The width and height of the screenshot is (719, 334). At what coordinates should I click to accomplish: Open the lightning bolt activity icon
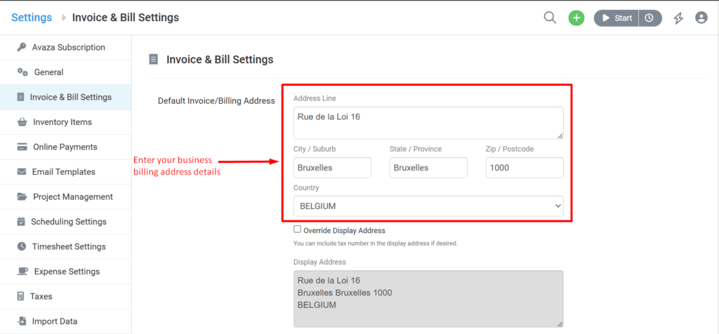(x=678, y=18)
